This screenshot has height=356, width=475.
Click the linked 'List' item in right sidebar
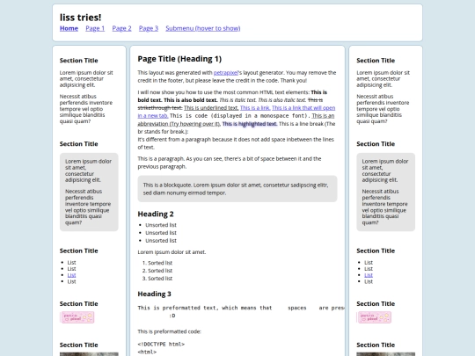tap(369, 275)
